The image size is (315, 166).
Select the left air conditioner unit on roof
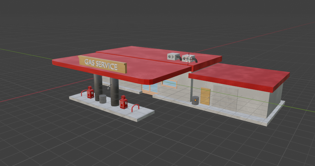(x=173, y=57)
